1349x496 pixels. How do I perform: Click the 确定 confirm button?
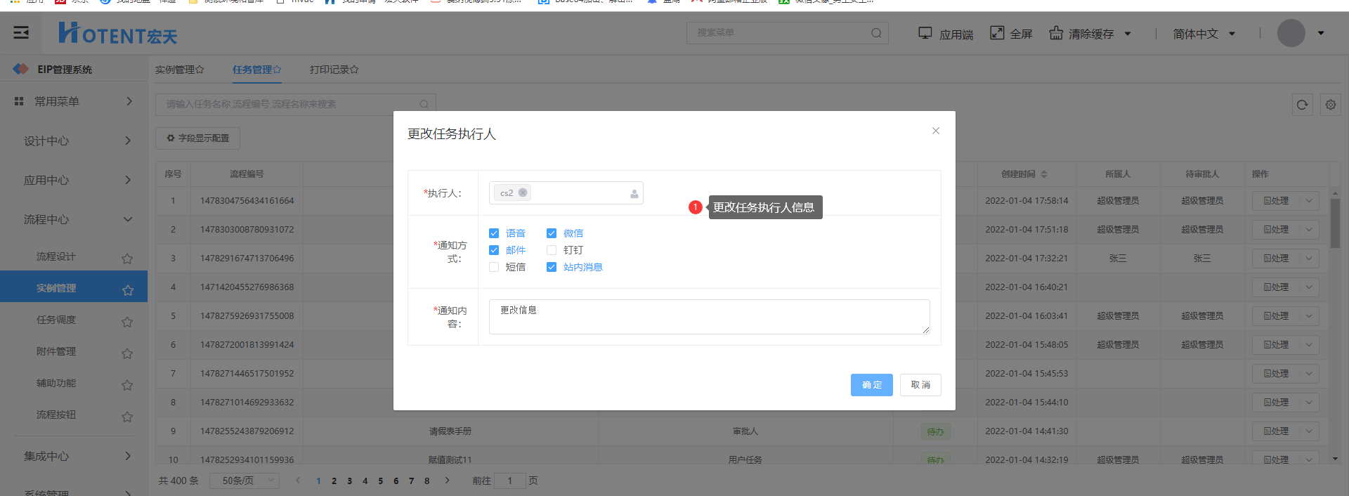(x=871, y=385)
